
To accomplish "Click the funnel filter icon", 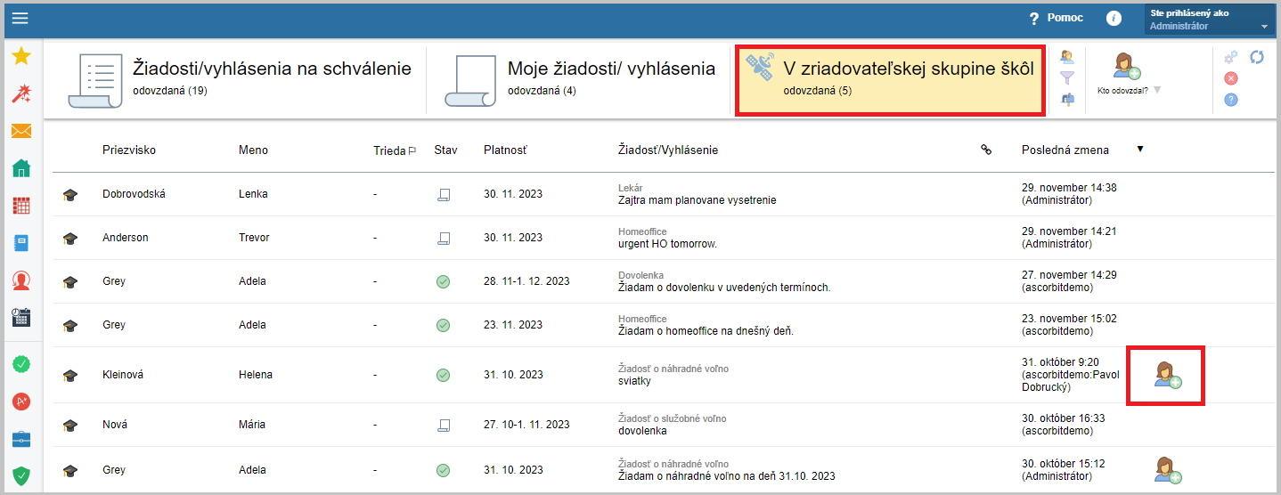I will [1067, 78].
